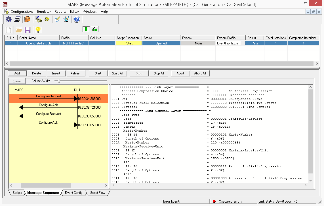Click the blue gear configuration toolbar icon
Viewport: 324px width, 206px height.
pyautogui.click(x=9, y=19)
